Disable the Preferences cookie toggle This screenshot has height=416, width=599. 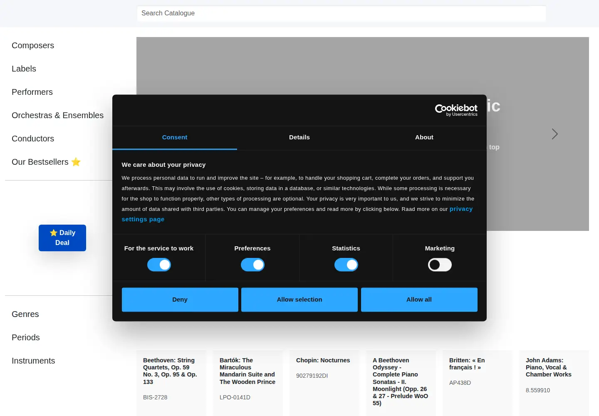[x=252, y=265]
